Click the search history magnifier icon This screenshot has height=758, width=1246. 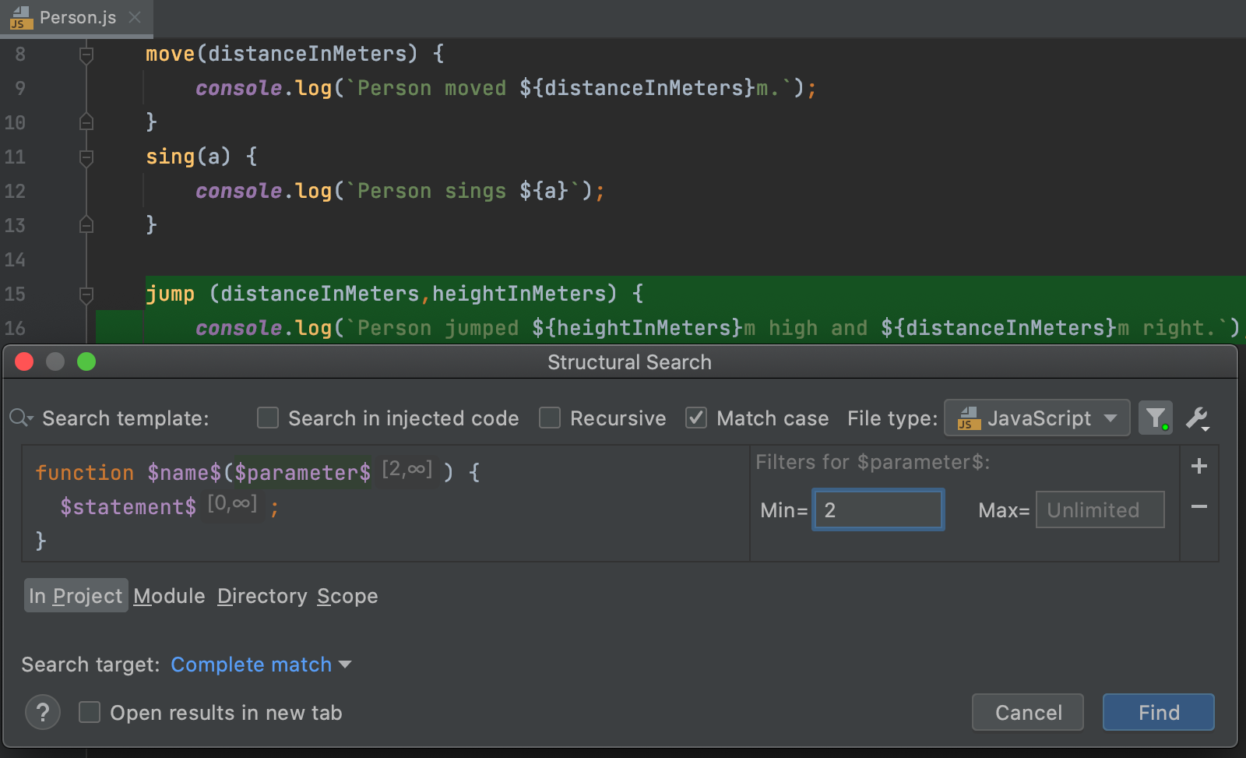[x=20, y=418]
